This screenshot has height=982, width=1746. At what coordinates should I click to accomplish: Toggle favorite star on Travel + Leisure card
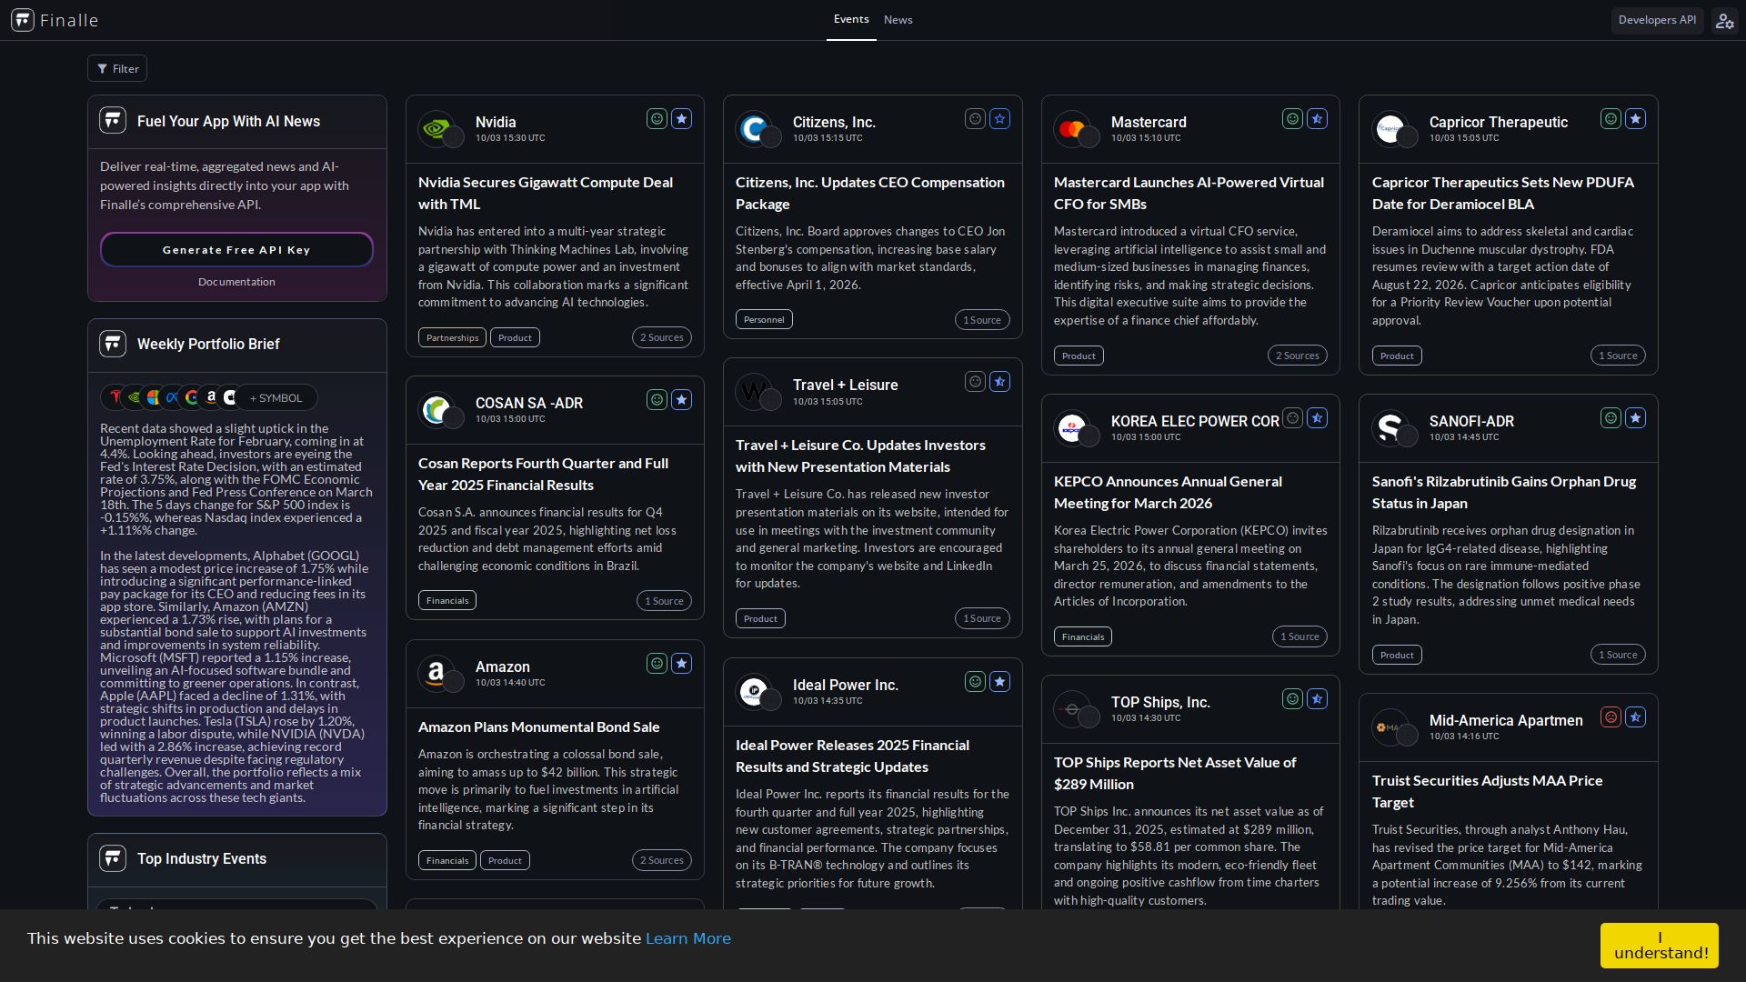coord(999,382)
